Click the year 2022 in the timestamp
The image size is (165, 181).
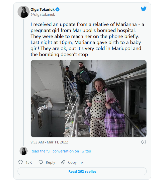point(64,142)
